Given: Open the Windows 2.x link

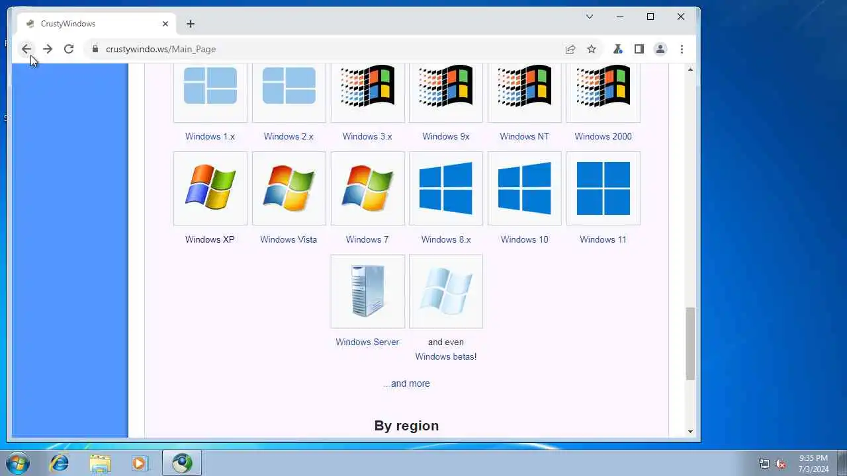Looking at the screenshot, I should [289, 136].
